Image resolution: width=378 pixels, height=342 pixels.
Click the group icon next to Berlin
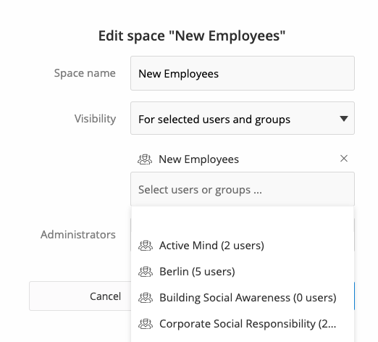tap(146, 272)
